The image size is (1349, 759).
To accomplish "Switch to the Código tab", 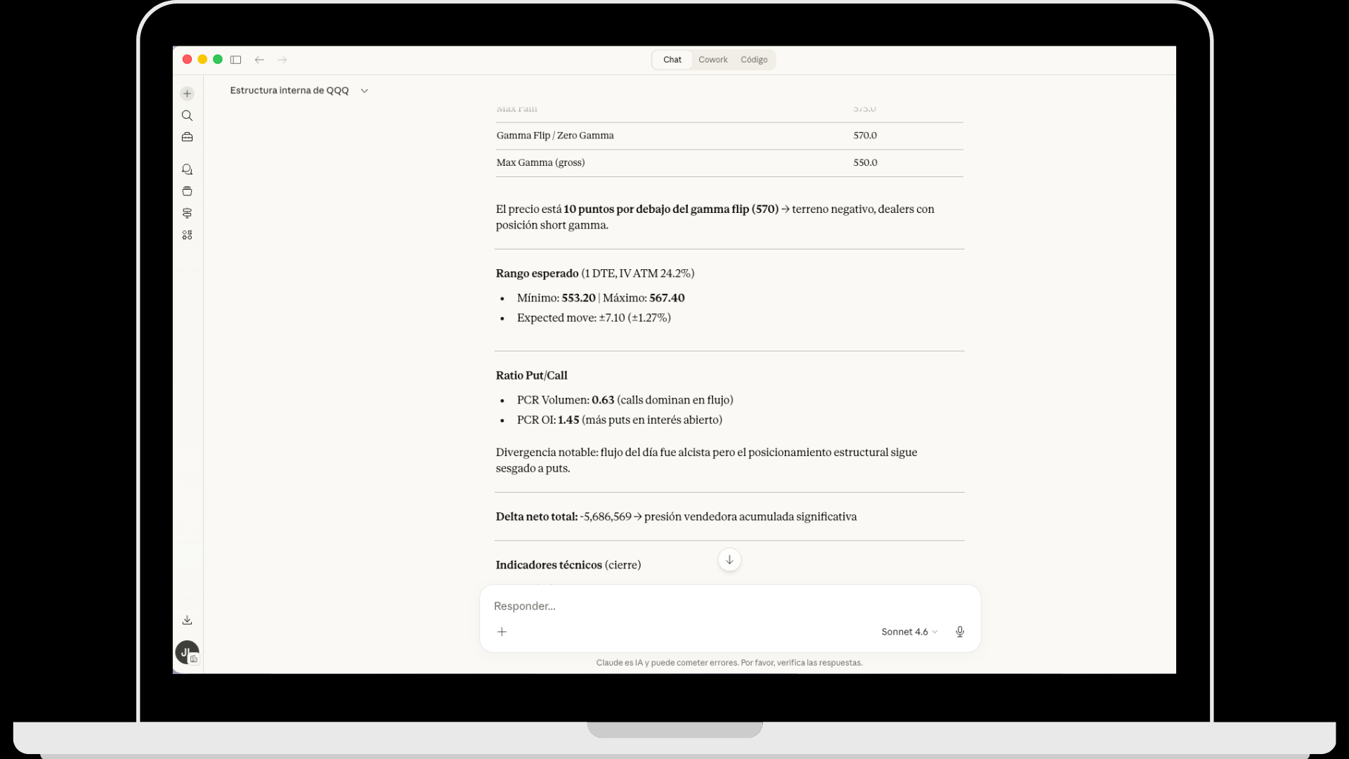I will click(x=753, y=60).
